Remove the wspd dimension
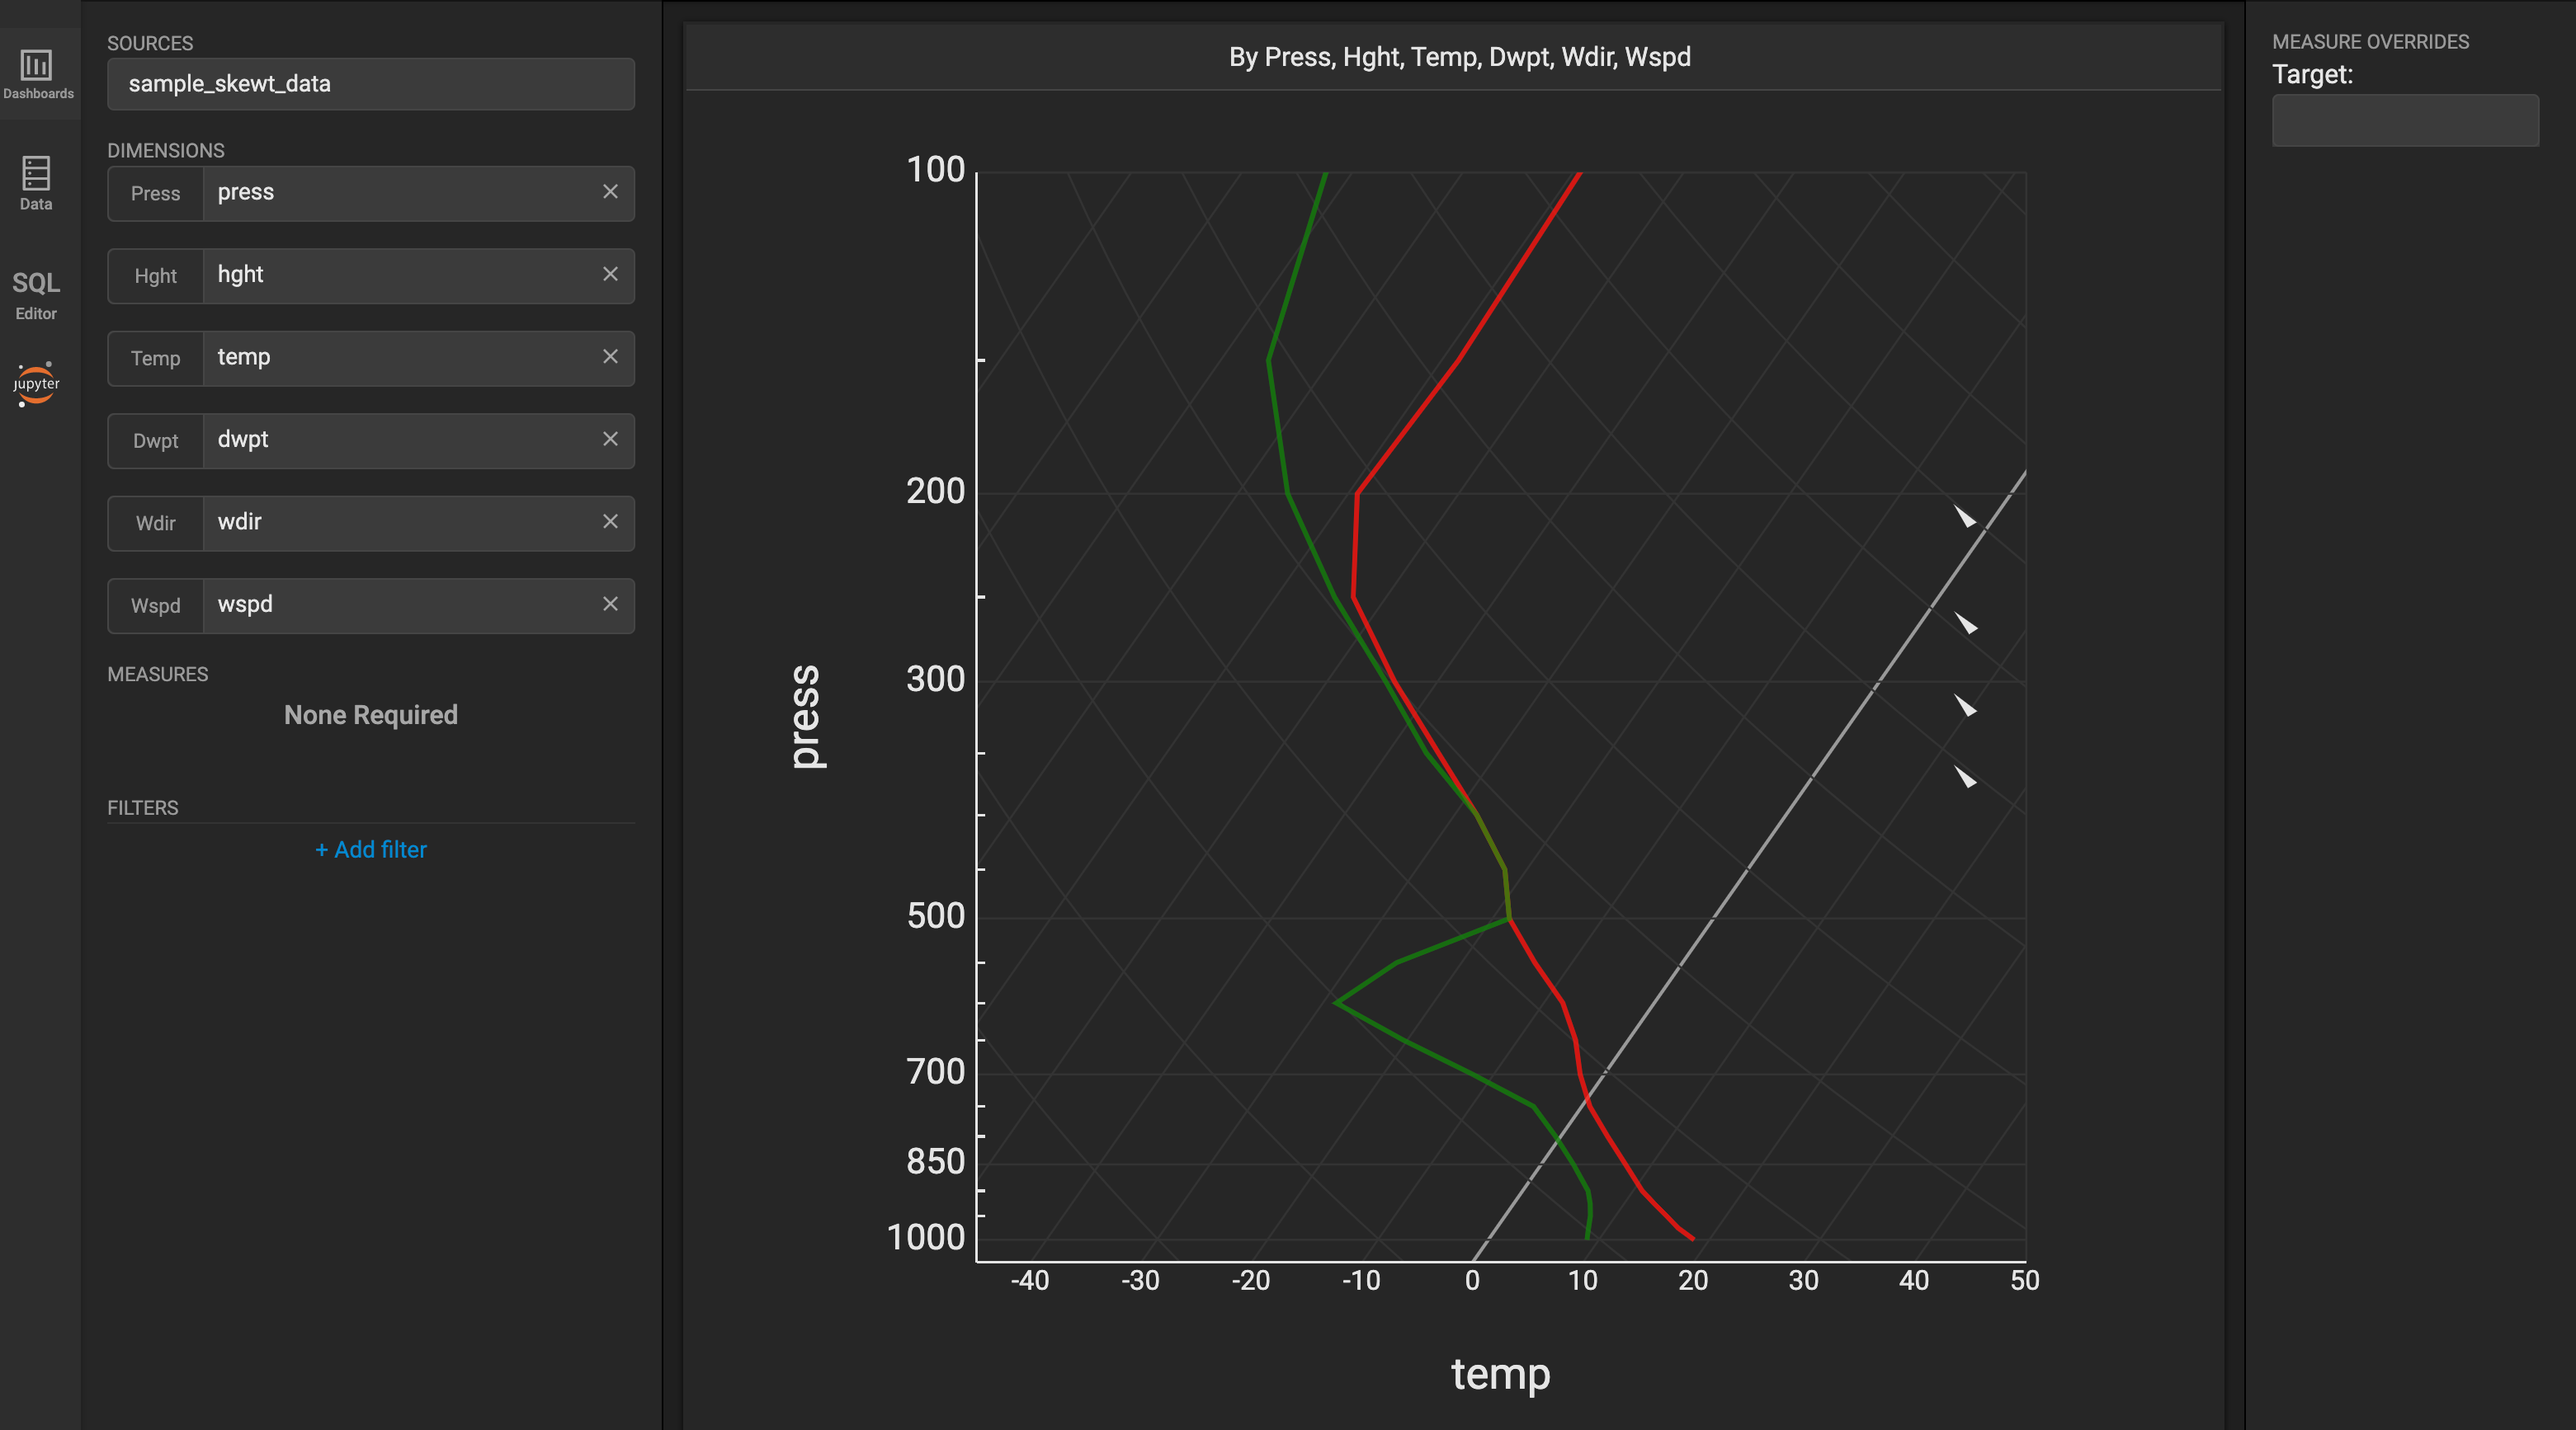 coord(610,604)
